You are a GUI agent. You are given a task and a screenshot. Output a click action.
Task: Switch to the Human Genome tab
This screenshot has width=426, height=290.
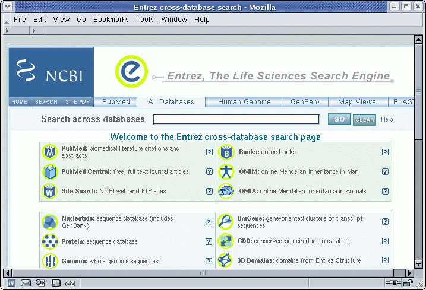[244, 102]
